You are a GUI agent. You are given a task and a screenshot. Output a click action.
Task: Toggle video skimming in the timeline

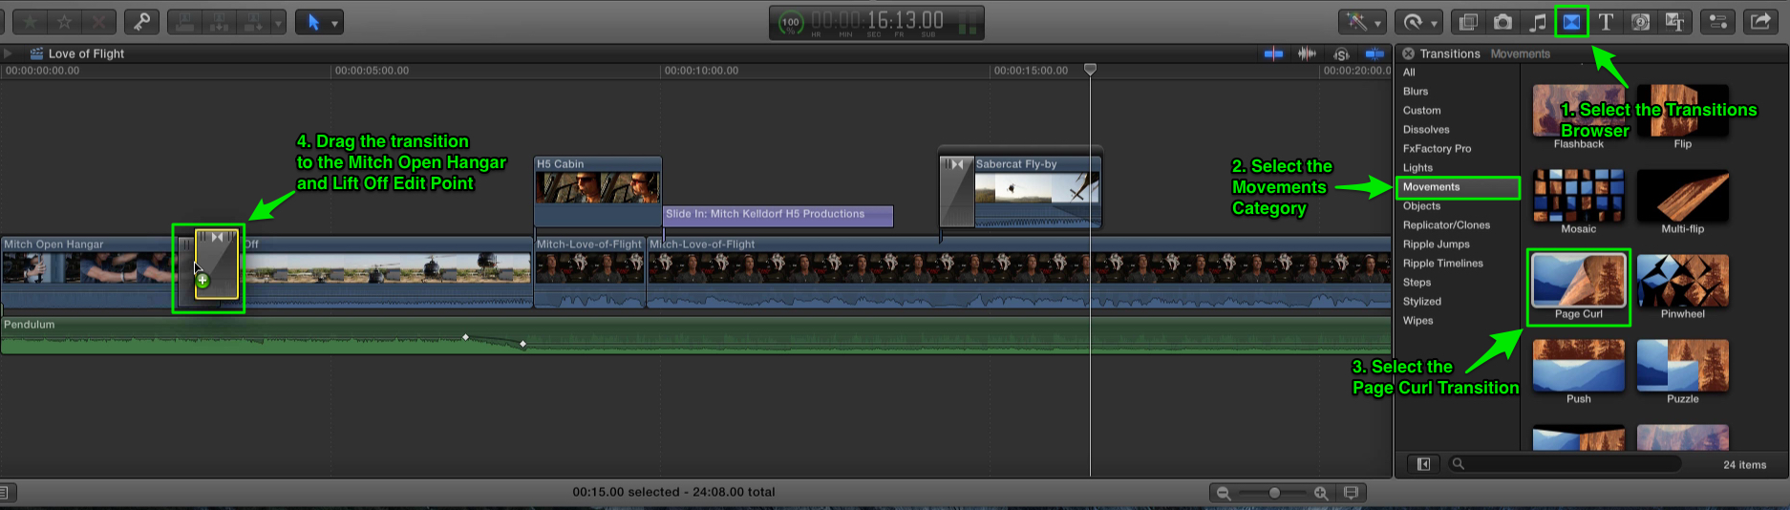coord(1273,53)
